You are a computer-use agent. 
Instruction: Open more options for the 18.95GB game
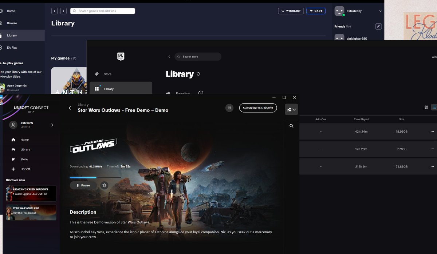pyautogui.click(x=432, y=131)
